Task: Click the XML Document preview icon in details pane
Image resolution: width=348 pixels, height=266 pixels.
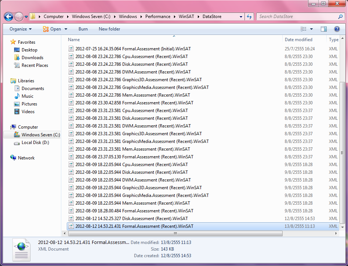Action: click(x=21, y=250)
